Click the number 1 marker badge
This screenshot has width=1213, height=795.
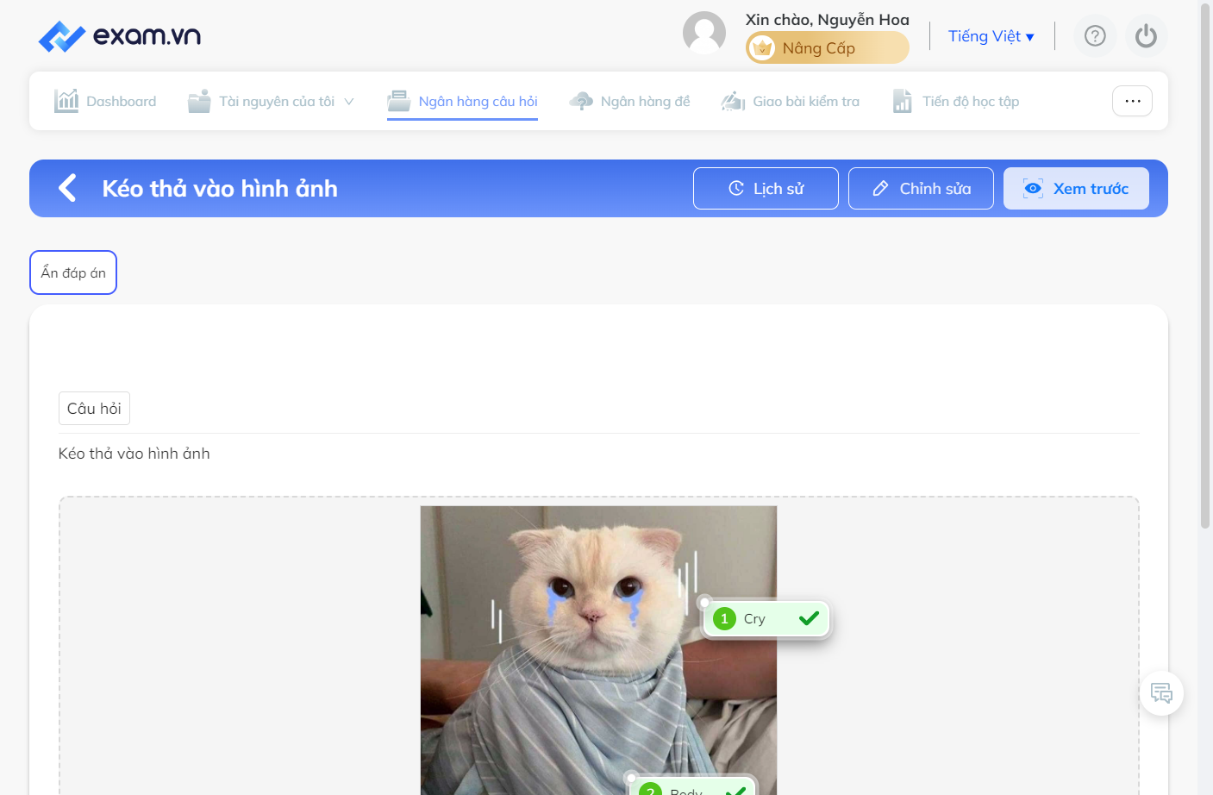(724, 618)
